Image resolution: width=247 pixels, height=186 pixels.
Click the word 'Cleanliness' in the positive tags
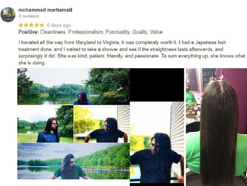pyautogui.click(x=53, y=32)
